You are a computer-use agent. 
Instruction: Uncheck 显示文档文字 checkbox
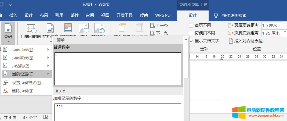(x=191, y=41)
